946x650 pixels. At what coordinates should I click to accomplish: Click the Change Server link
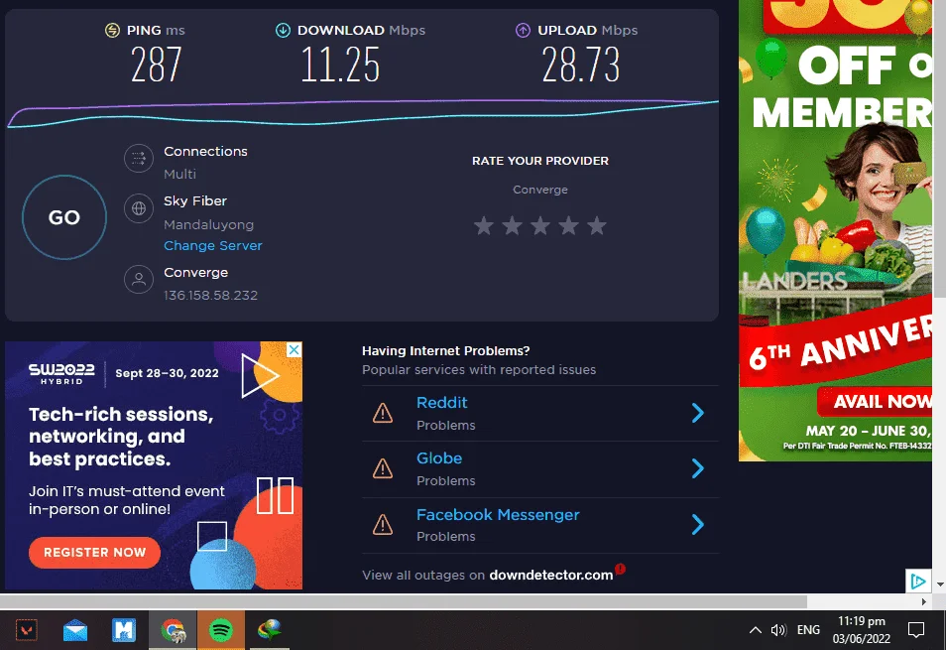click(213, 246)
